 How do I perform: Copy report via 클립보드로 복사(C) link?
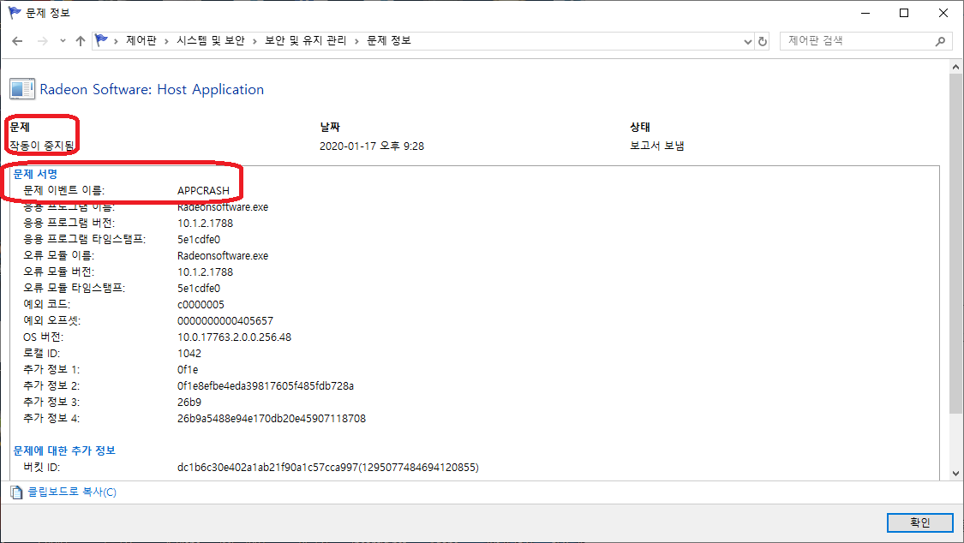click(72, 492)
